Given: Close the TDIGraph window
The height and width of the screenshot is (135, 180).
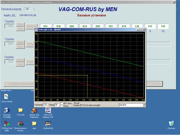Looking at the screenshot, I should (144, 30).
